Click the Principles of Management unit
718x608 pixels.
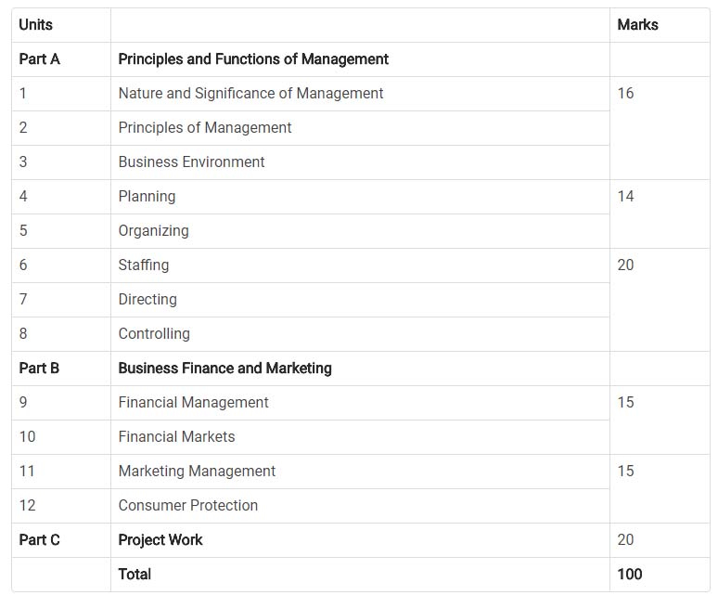pyautogui.click(x=205, y=128)
